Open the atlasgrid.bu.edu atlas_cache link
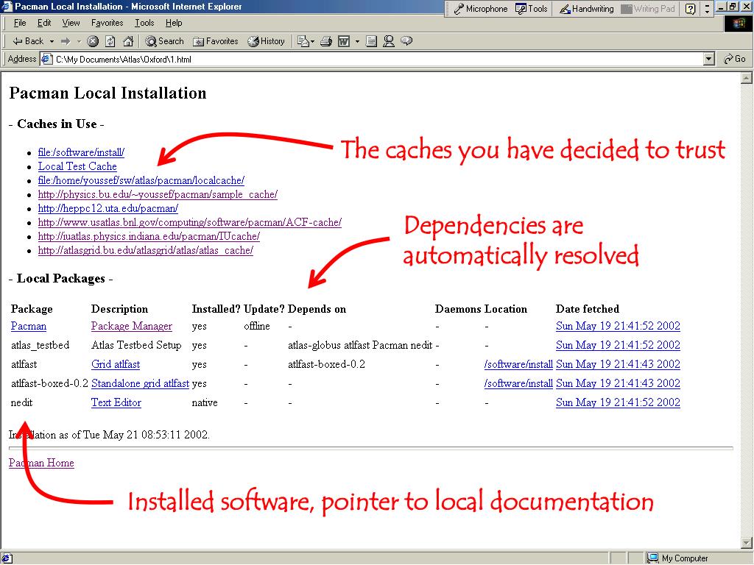 tap(146, 250)
